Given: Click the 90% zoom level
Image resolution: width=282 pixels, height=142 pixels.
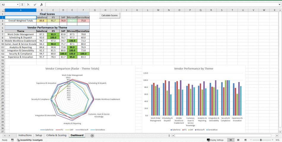Looking at the screenshot, I should pos(277,140).
